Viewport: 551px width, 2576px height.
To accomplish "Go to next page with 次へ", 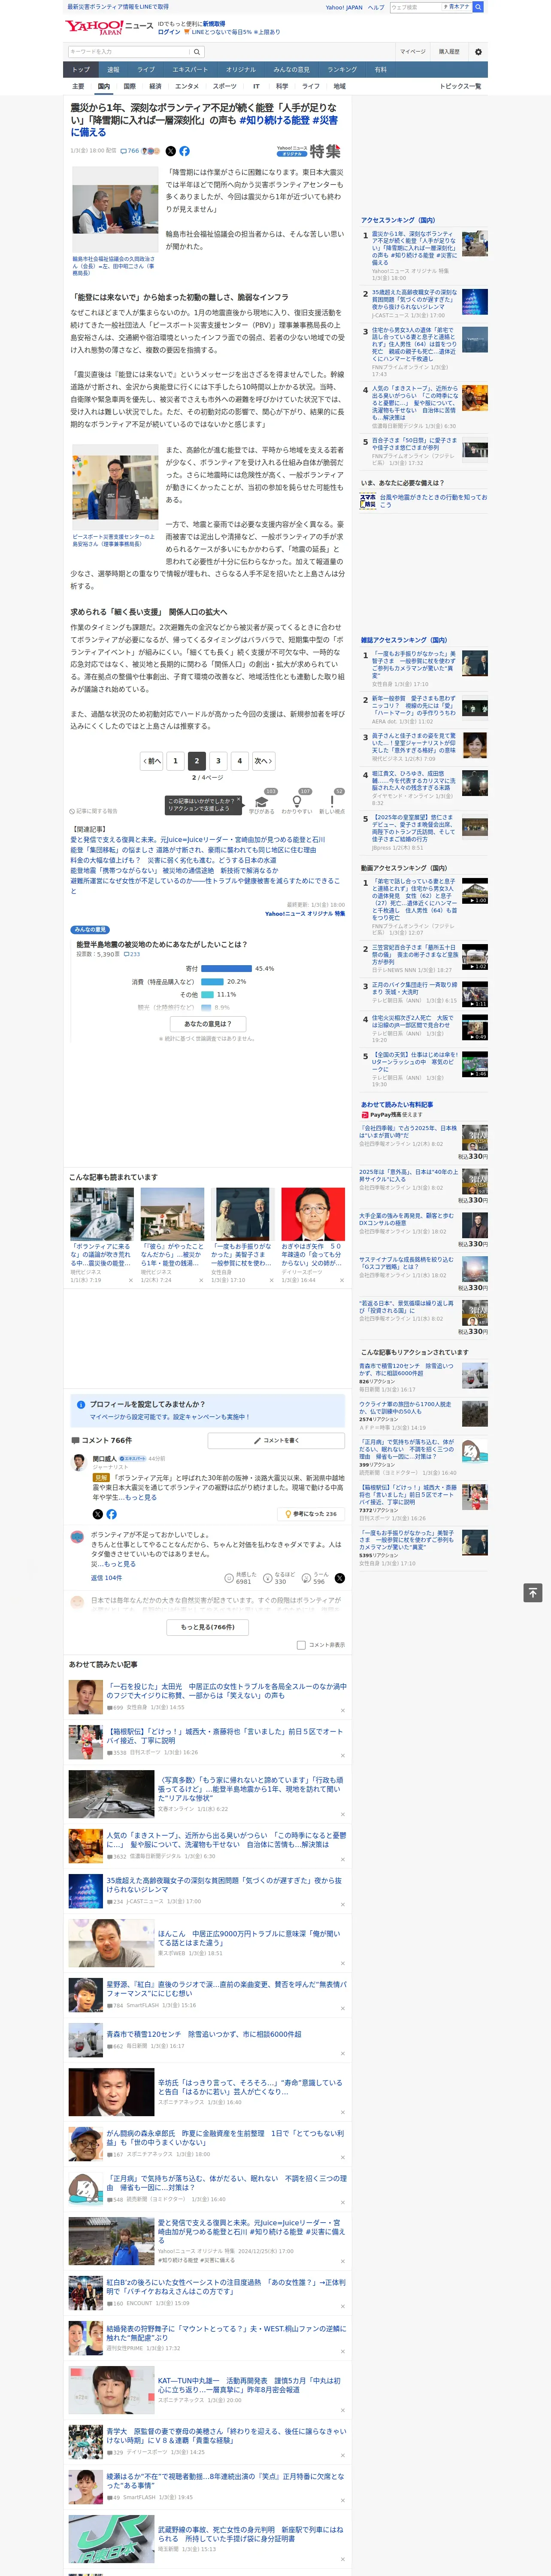I will pyautogui.click(x=263, y=761).
